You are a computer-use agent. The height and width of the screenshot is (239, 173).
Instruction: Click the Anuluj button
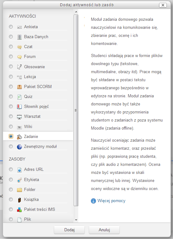pos(104,230)
